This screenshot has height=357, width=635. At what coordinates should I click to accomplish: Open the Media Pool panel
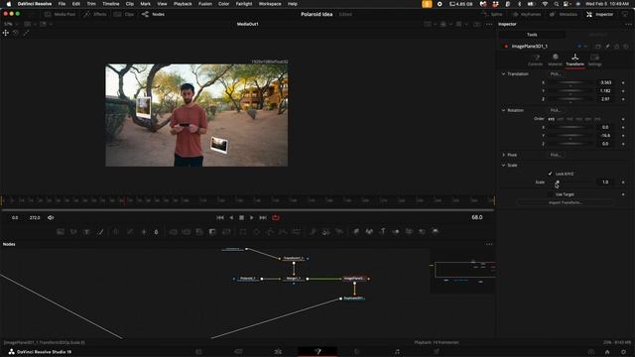click(60, 14)
